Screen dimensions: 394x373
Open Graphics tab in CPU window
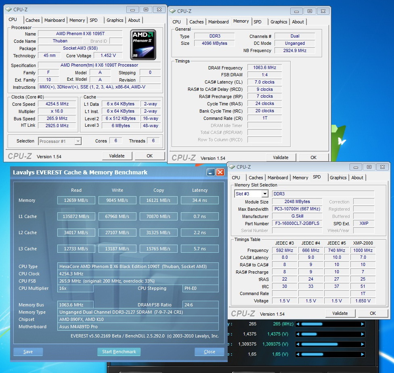pyautogui.click(x=115, y=20)
